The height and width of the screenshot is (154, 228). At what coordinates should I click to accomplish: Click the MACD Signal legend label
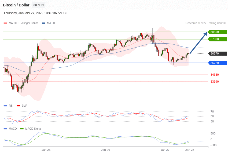[33, 129]
